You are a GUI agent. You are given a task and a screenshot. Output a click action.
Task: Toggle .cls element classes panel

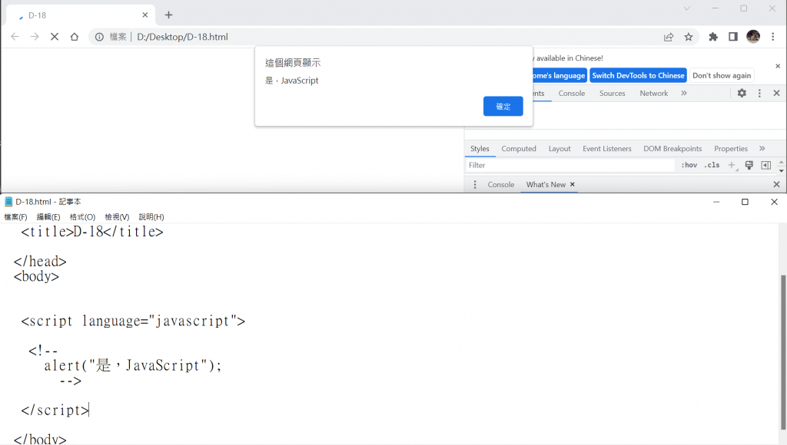[712, 165]
